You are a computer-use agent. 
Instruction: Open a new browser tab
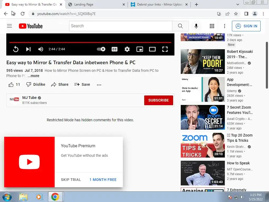click(196, 5)
